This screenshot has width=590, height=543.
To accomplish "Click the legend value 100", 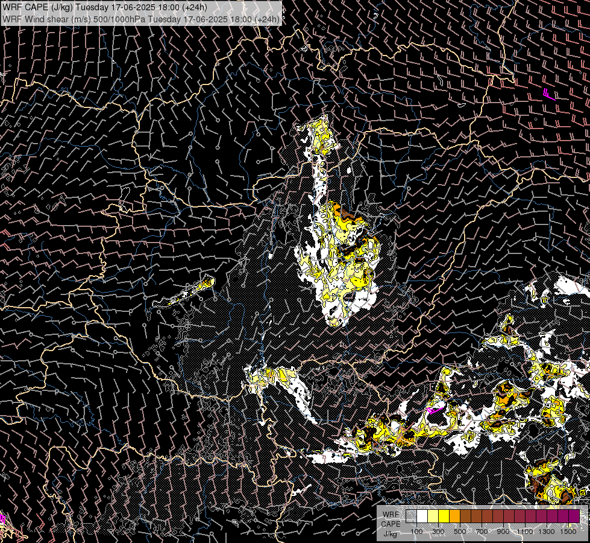I will coord(416,532).
